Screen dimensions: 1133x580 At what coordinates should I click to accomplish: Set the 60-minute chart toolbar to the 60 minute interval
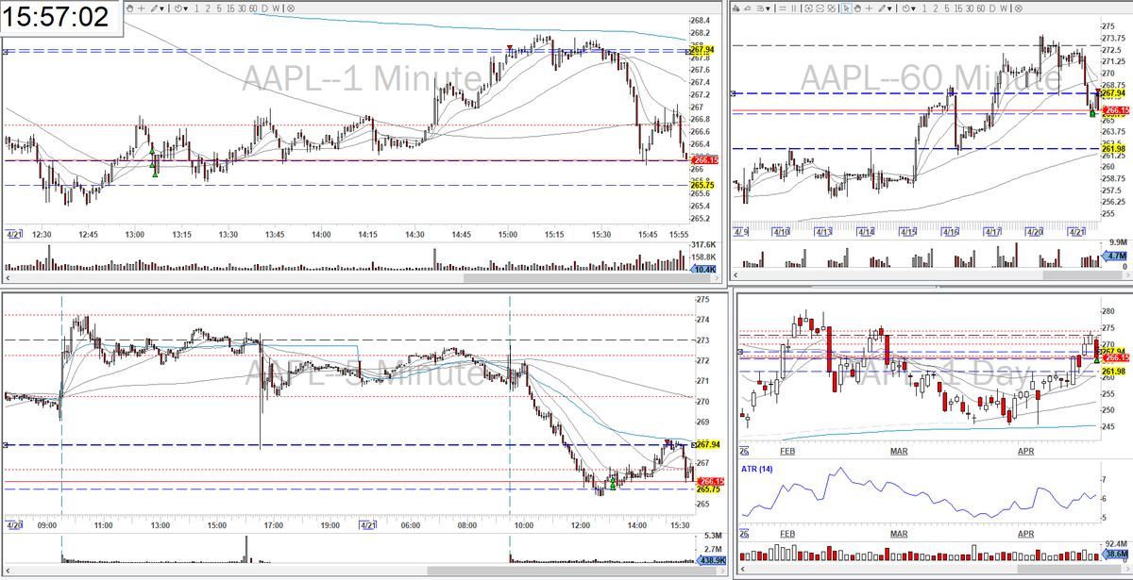pos(980,8)
